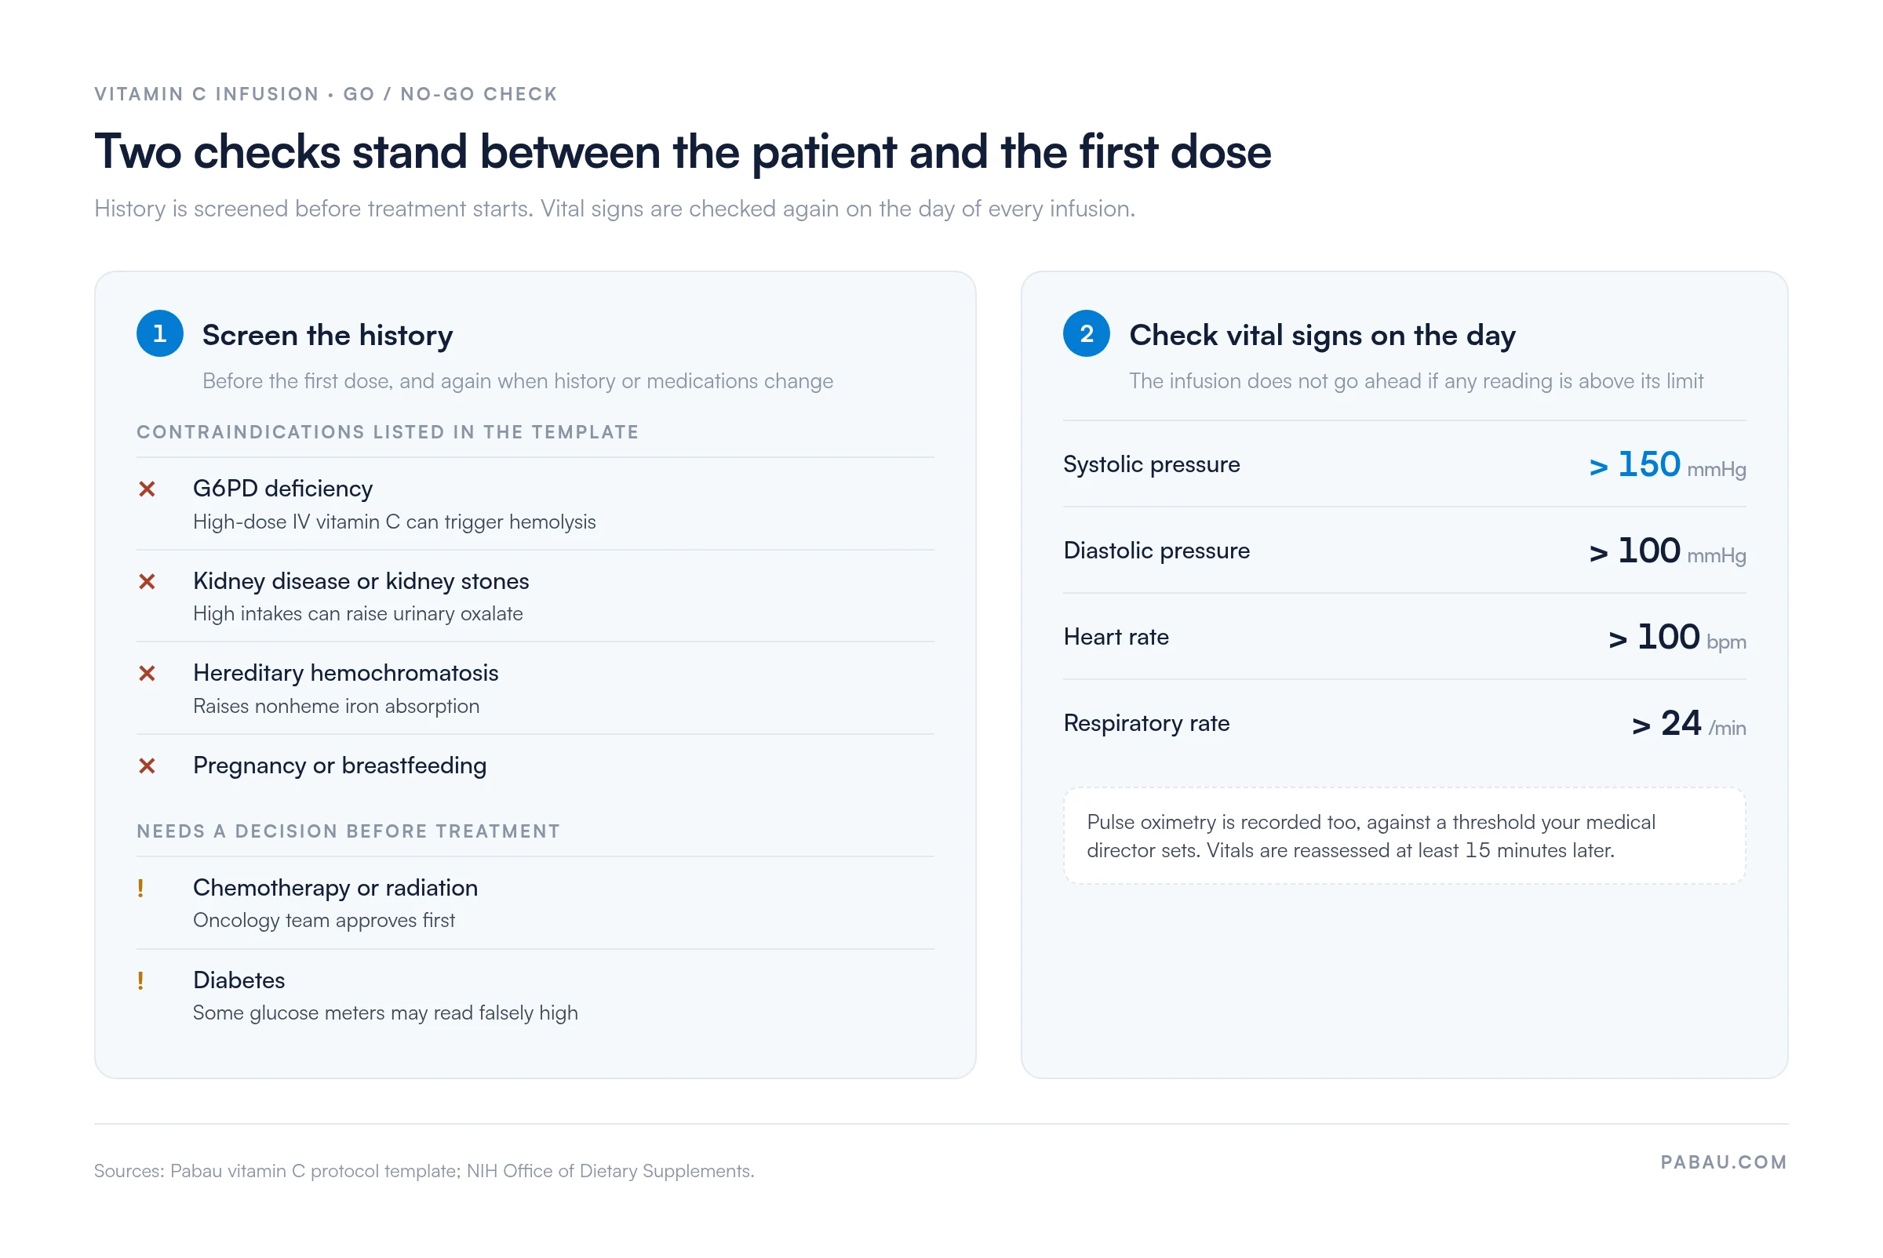Click the Needs a Decision Before Treatment label
The width and height of the screenshot is (1883, 1258).
348,832
